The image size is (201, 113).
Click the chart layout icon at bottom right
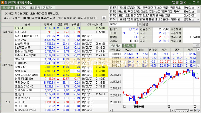(198, 110)
